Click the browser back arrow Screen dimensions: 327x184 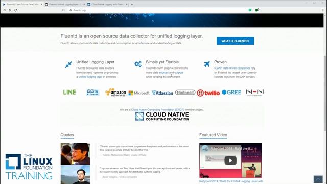pyautogui.click(x=4, y=10)
